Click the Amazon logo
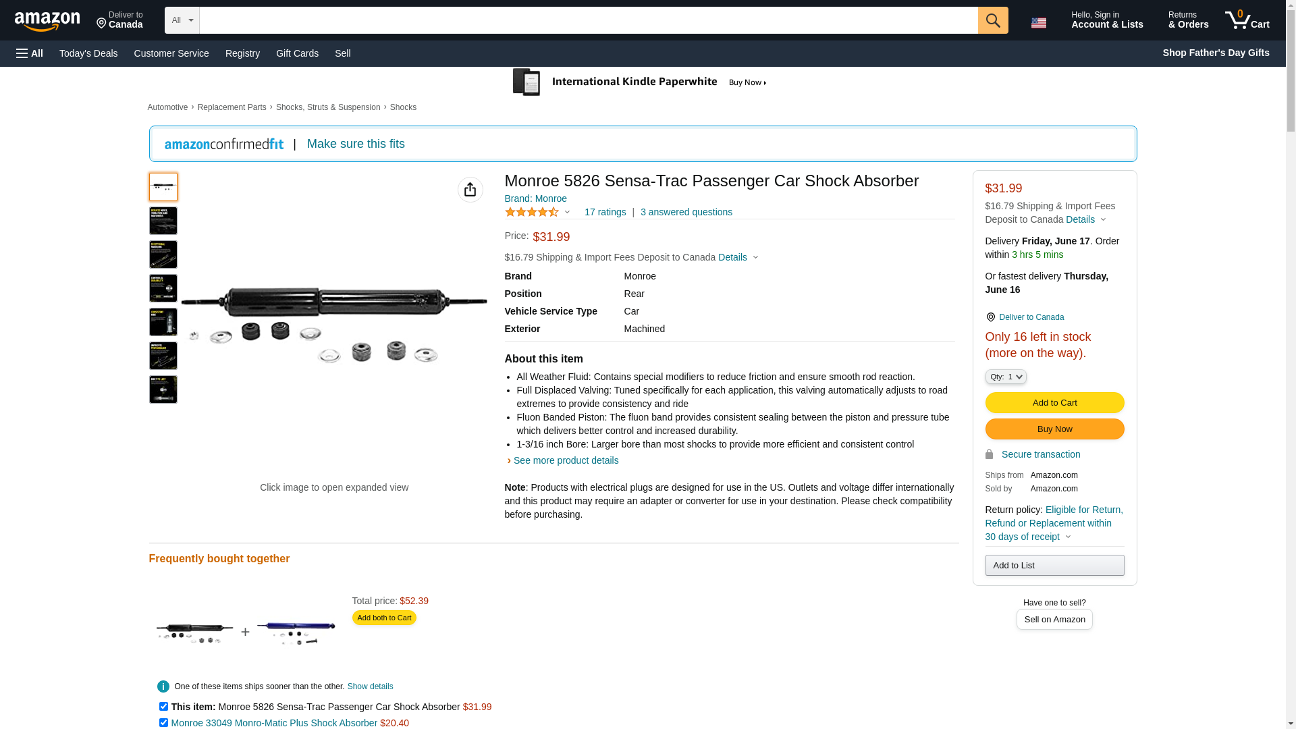This screenshot has width=1296, height=729. point(47,21)
